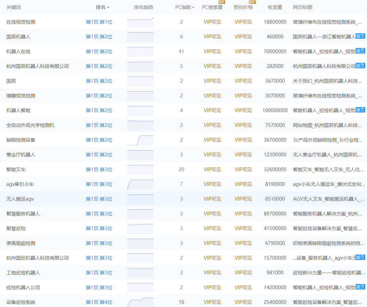Viewport: 367px width, 307px height.
Task: Click 首页 badge in 杭州国巡机器人科技有限公司 row
Action: coord(360,257)
